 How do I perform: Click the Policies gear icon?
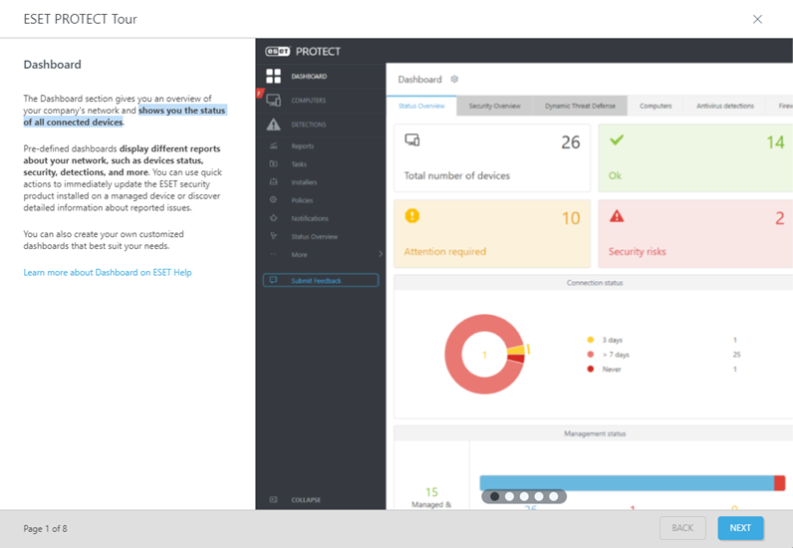click(x=274, y=200)
